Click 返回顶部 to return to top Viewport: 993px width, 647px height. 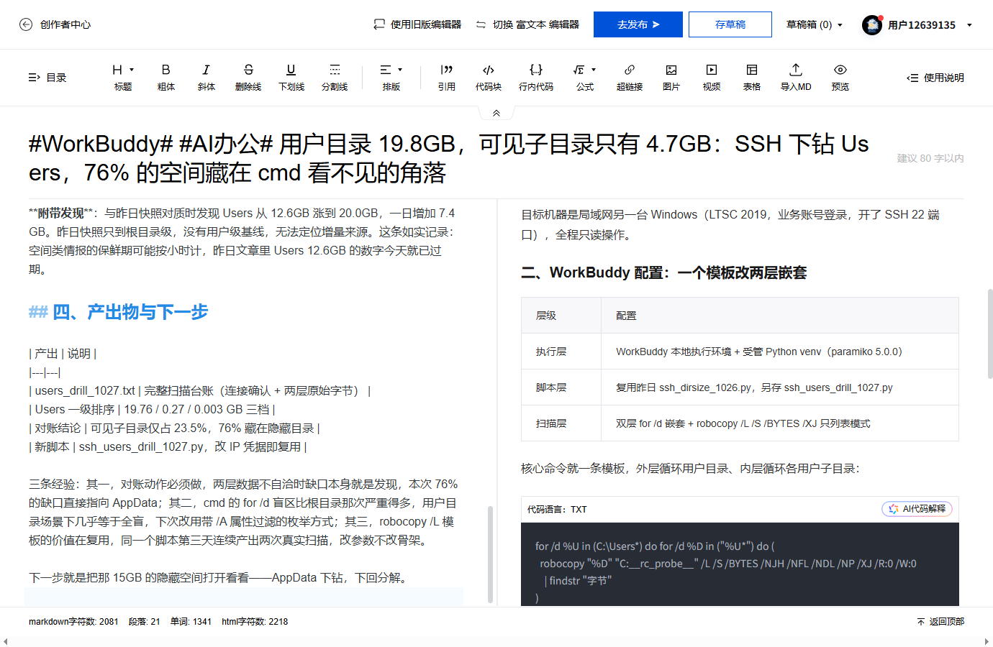click(940, 622)
